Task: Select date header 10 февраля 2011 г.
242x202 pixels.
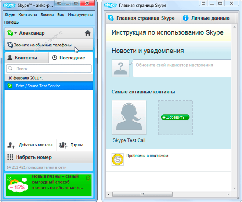Action: pyautogui.click(x=49, y=78)
